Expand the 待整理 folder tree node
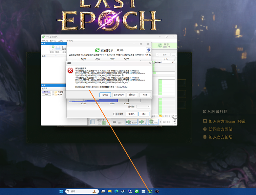This screenshot has width=256, height=195. tap(53, 92)
